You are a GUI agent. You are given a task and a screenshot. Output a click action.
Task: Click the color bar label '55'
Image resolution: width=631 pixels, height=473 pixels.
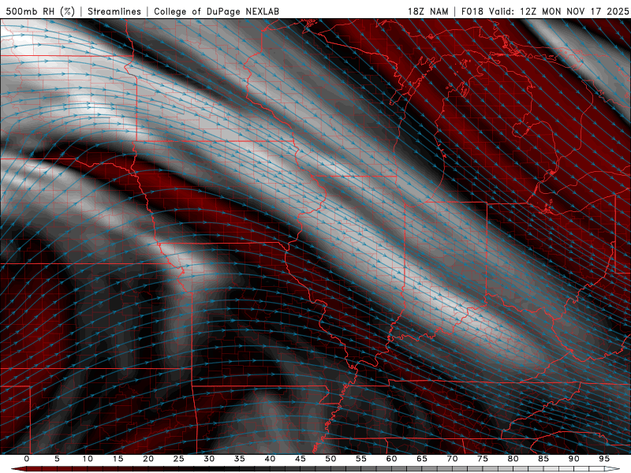point(361,459)
